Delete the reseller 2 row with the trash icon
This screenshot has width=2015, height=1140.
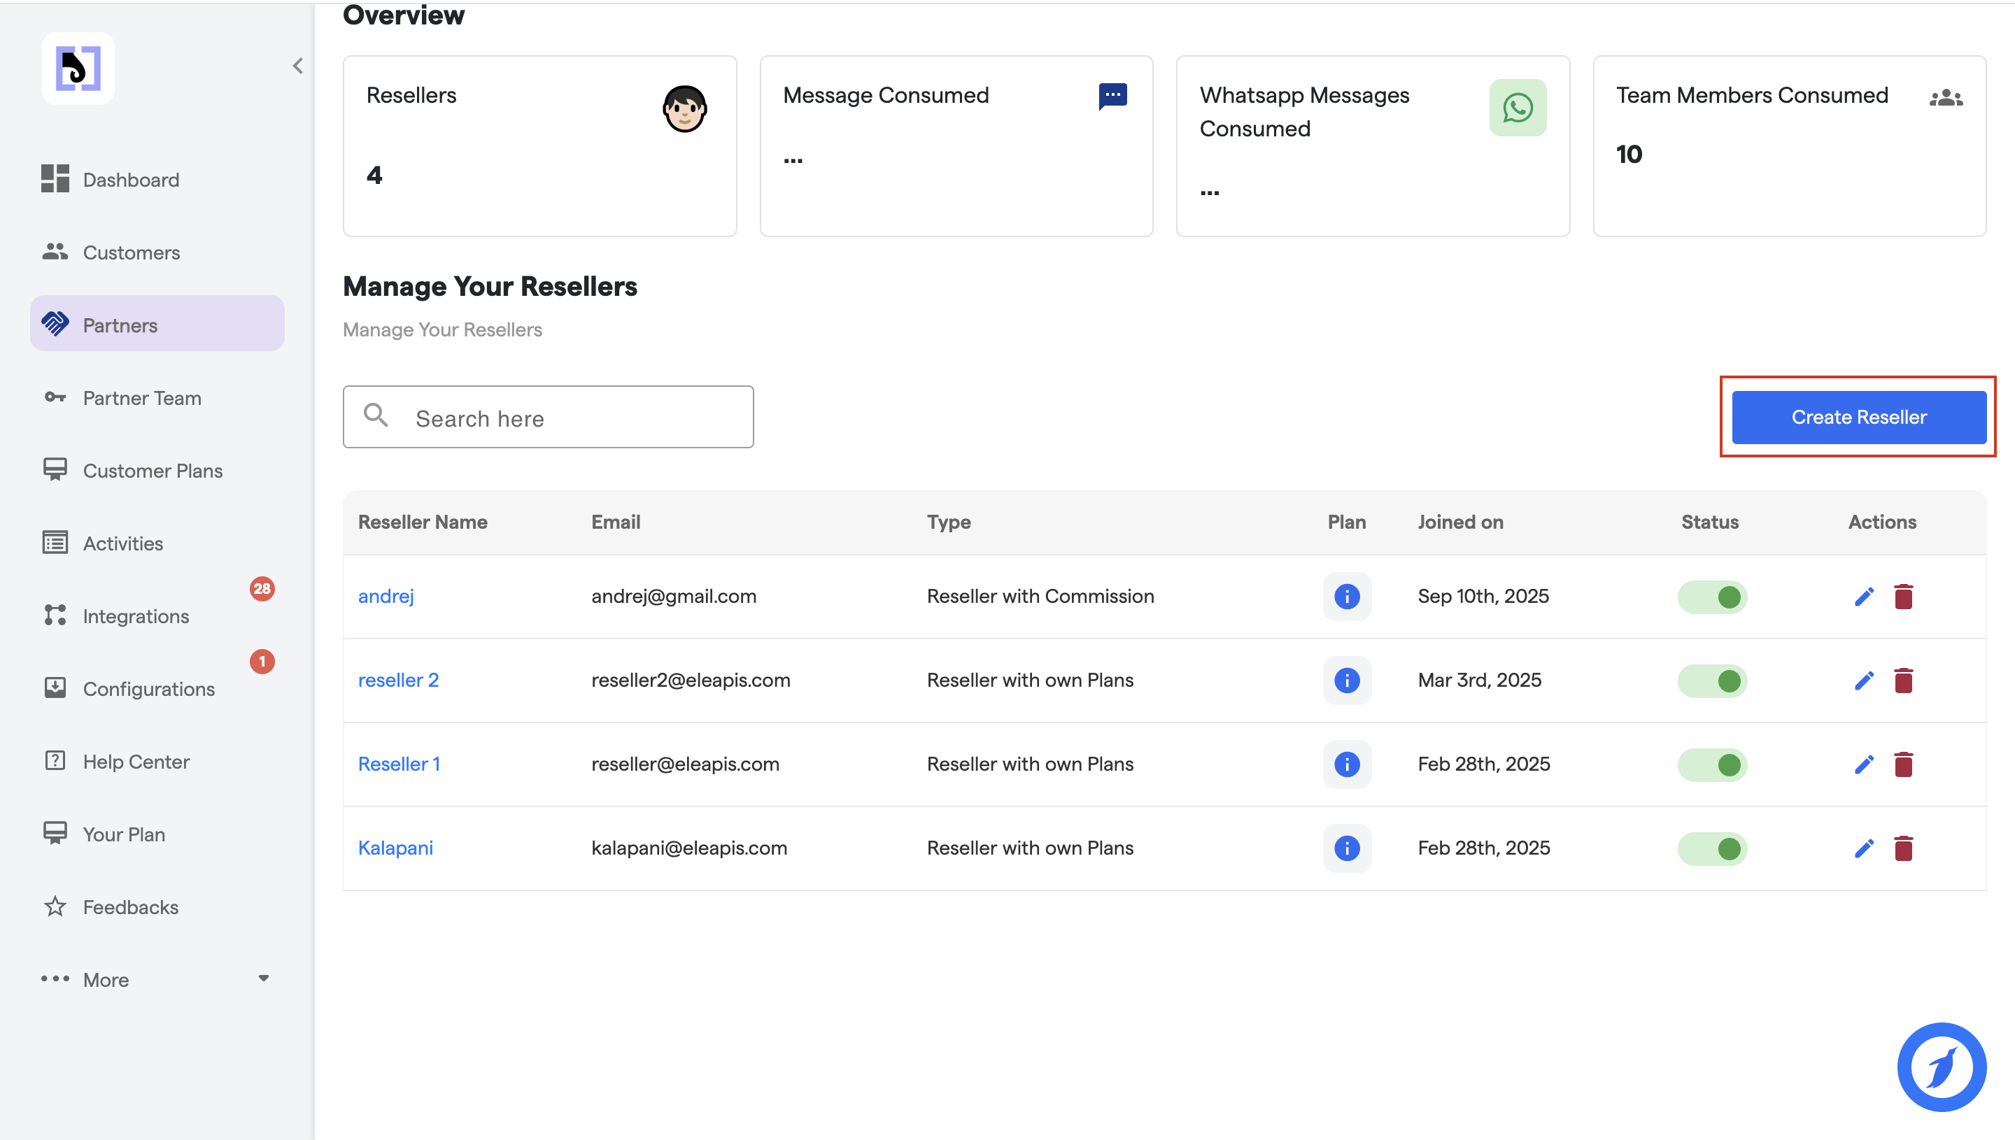[x=1903, y=681]
